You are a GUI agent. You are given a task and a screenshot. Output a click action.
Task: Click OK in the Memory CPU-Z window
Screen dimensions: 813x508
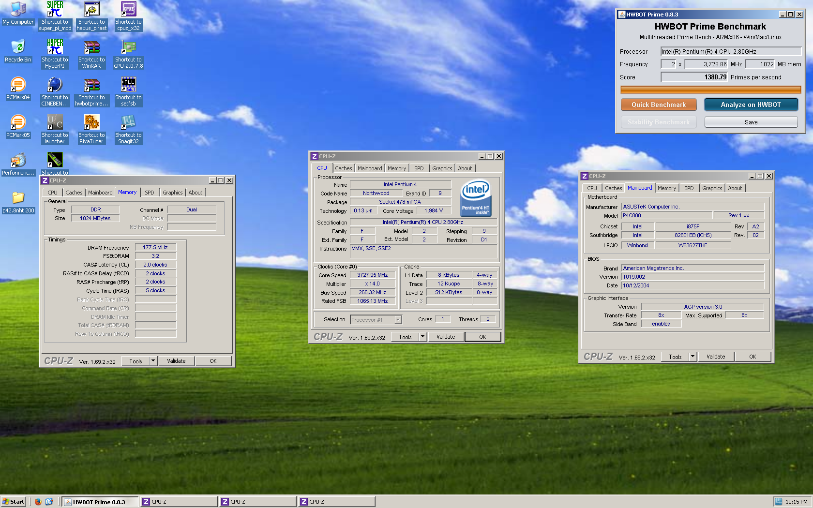coord(213,361)
